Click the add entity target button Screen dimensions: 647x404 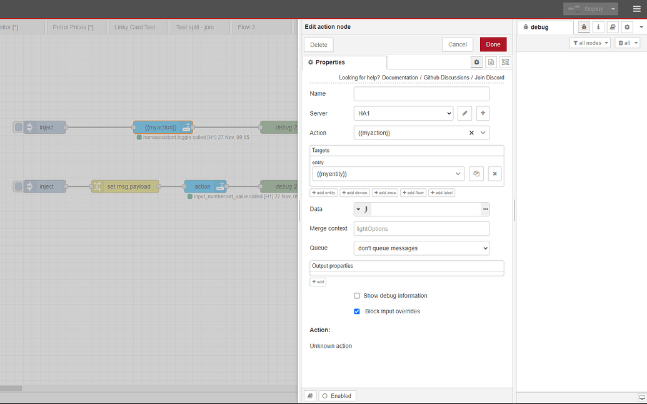coord(324,193)
